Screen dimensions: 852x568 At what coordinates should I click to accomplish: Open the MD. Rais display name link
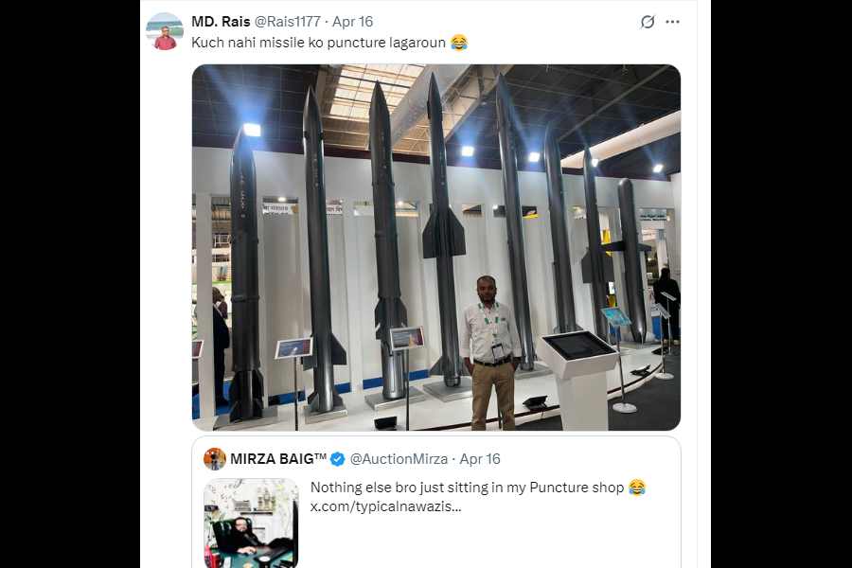(221, 21)
